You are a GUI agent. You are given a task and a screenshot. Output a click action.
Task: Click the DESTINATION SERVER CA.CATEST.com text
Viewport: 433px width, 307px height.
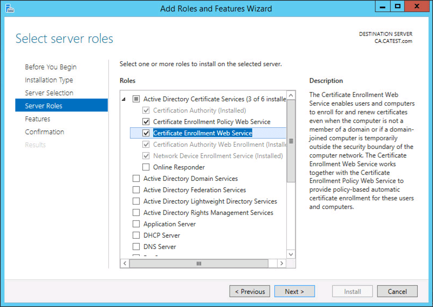[385, 37]
